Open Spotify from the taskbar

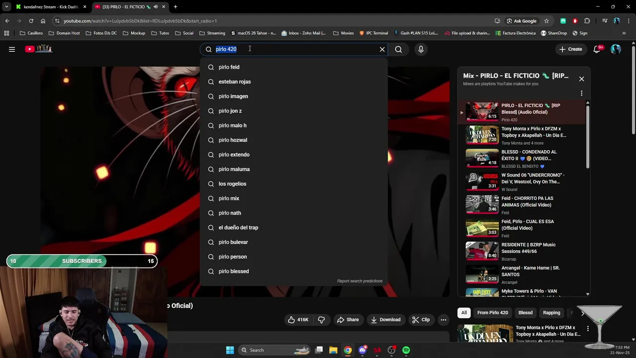406,350
